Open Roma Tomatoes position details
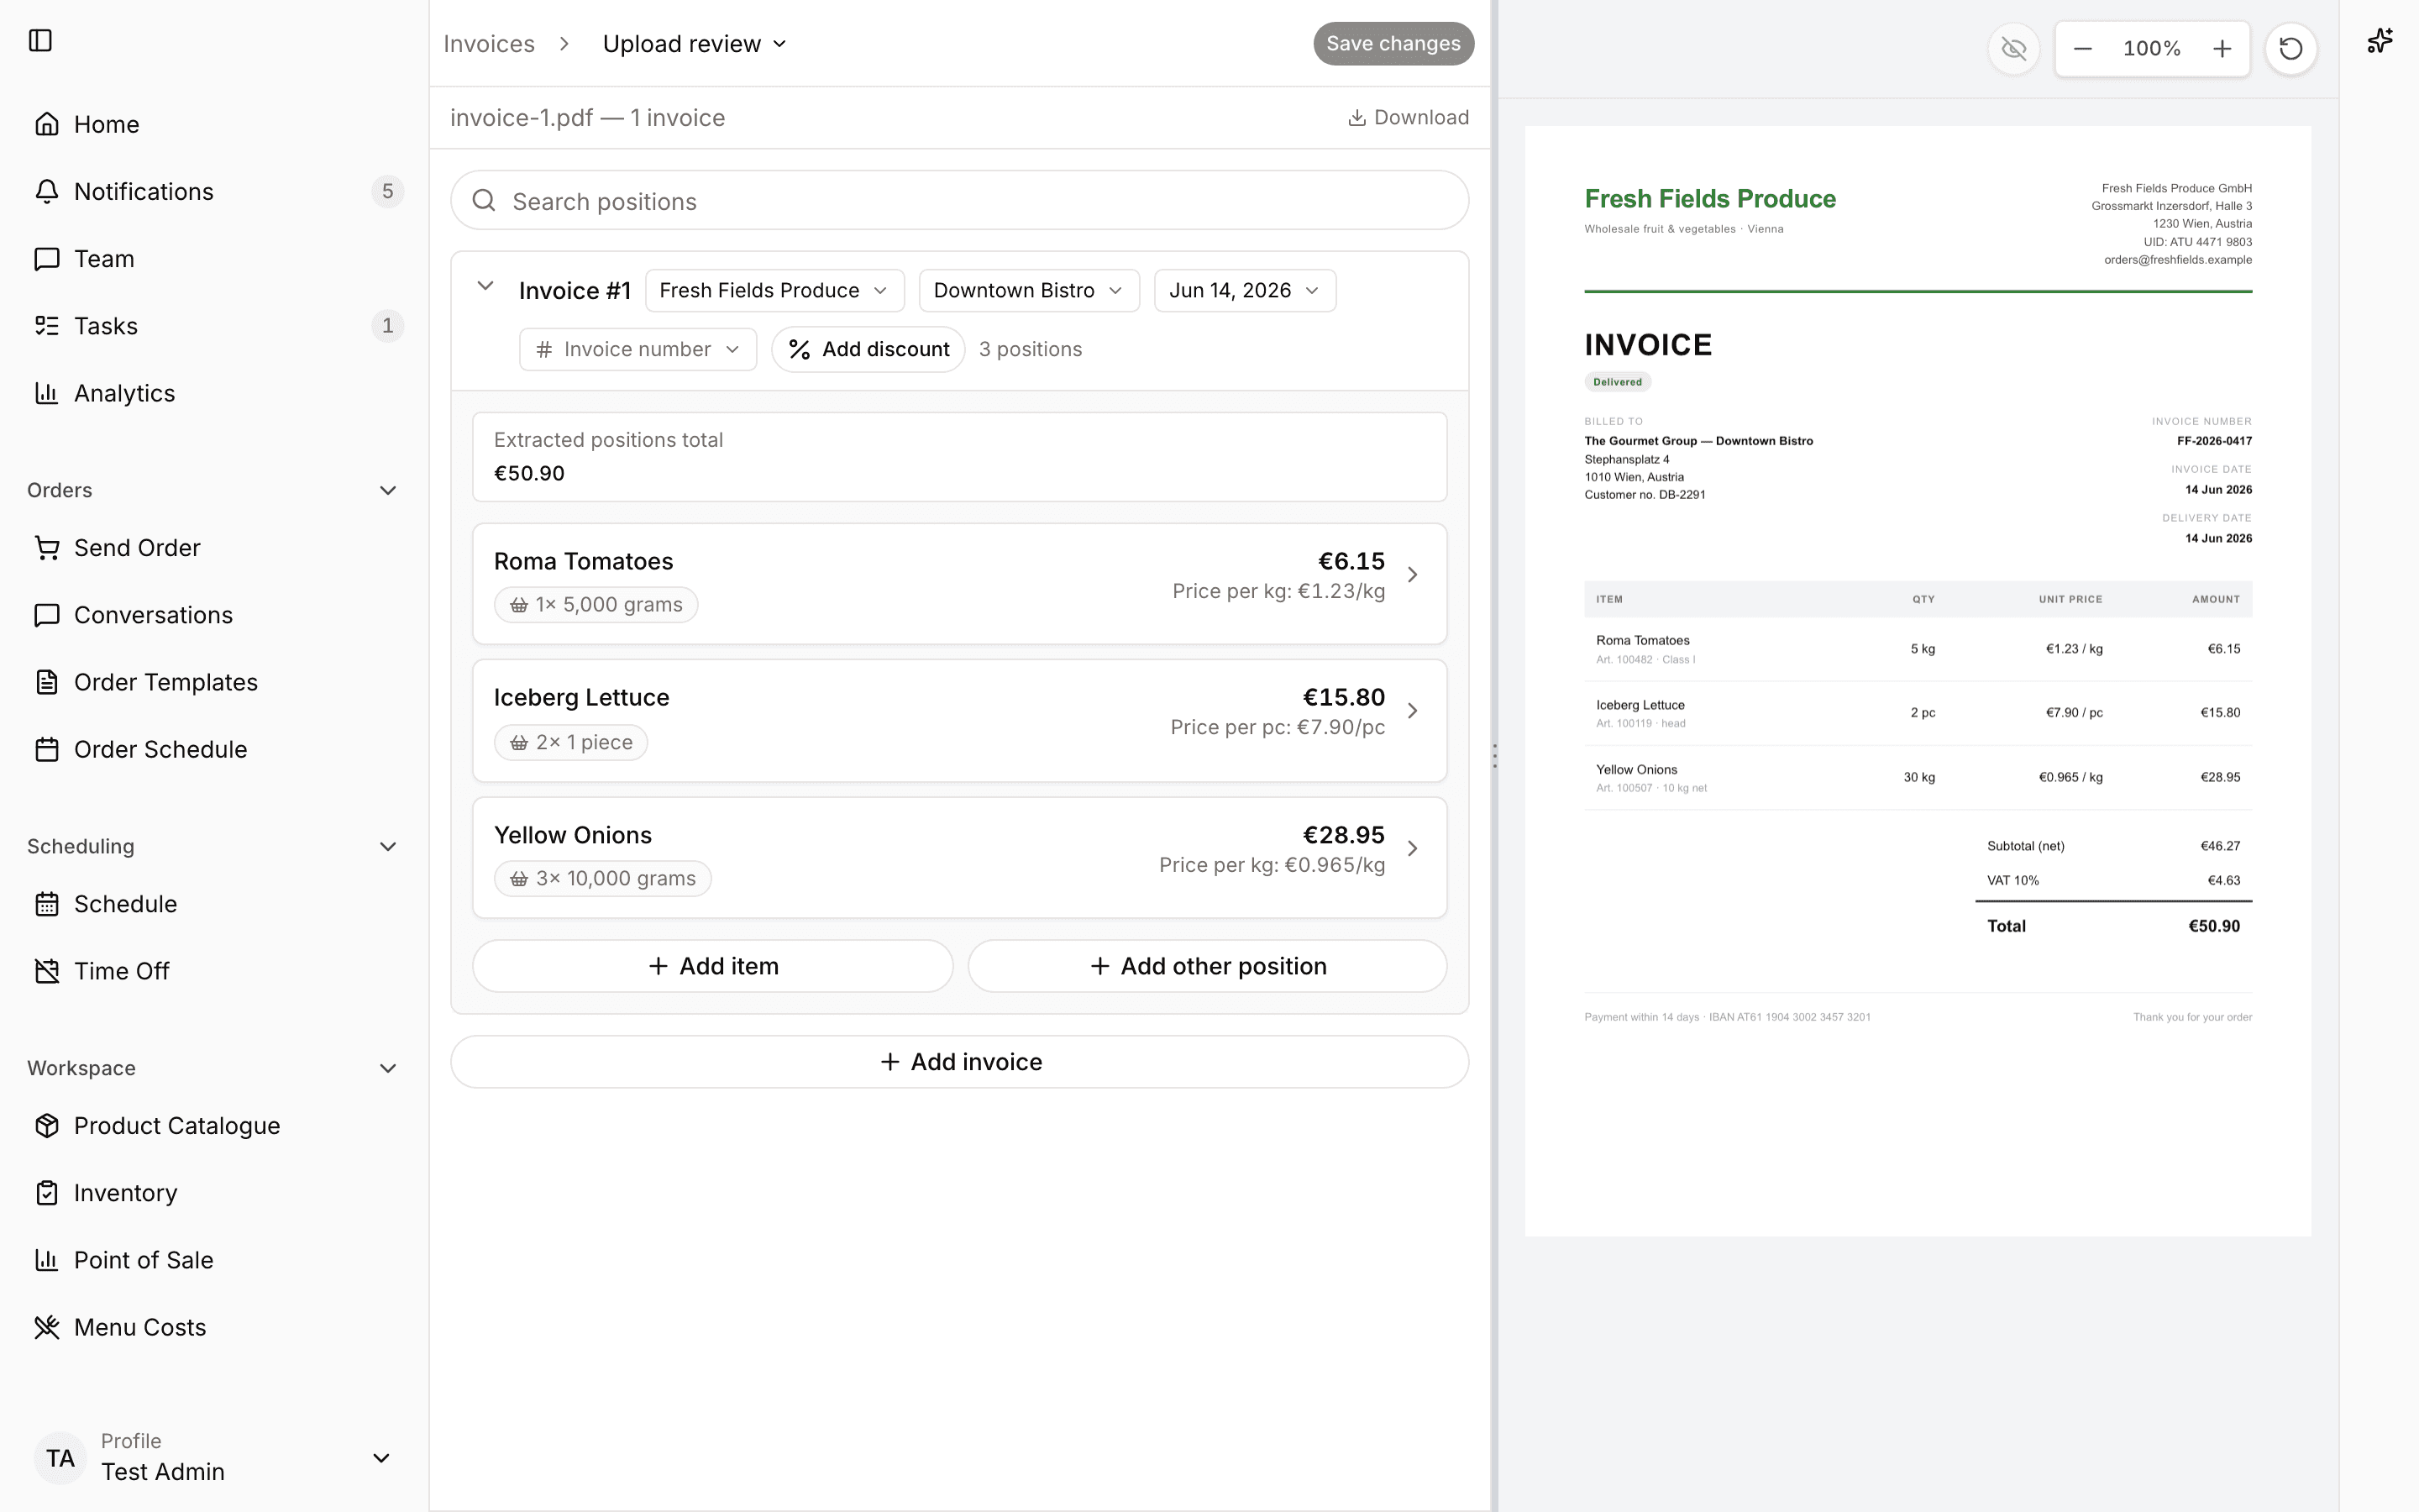 (x=959, y=583)
